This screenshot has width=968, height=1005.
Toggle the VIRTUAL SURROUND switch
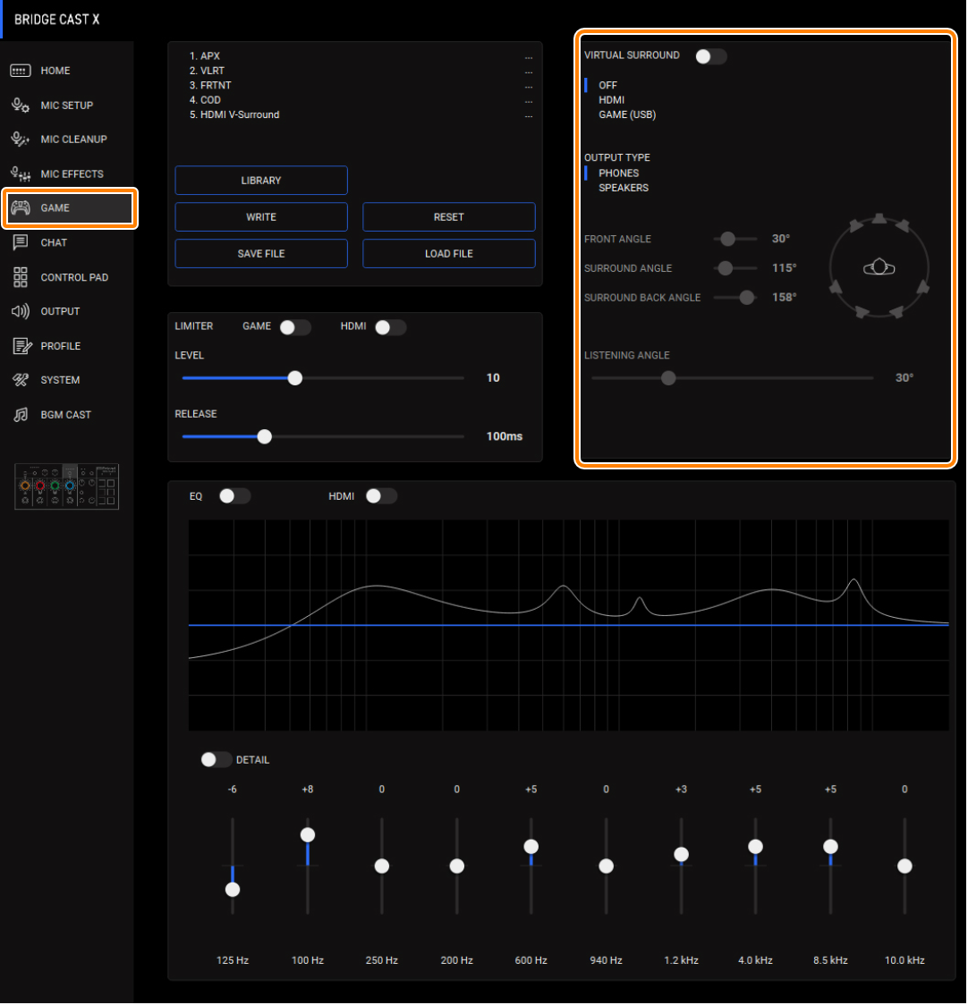pyautogui.click(x=710, y=56)
